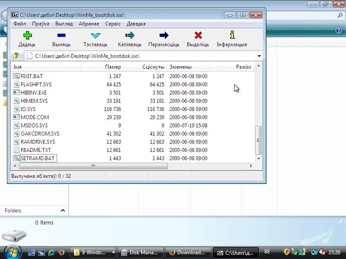Screen dimensions: 346x259
Task: Click the Перамясціць (Move) arrow icon
Action: point(164,35)
